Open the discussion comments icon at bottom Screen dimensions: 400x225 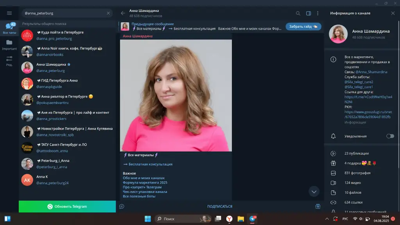click(122, 206)
